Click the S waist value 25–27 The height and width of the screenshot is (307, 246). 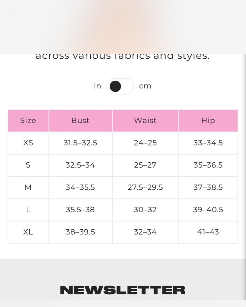click(x=145, y=165)
